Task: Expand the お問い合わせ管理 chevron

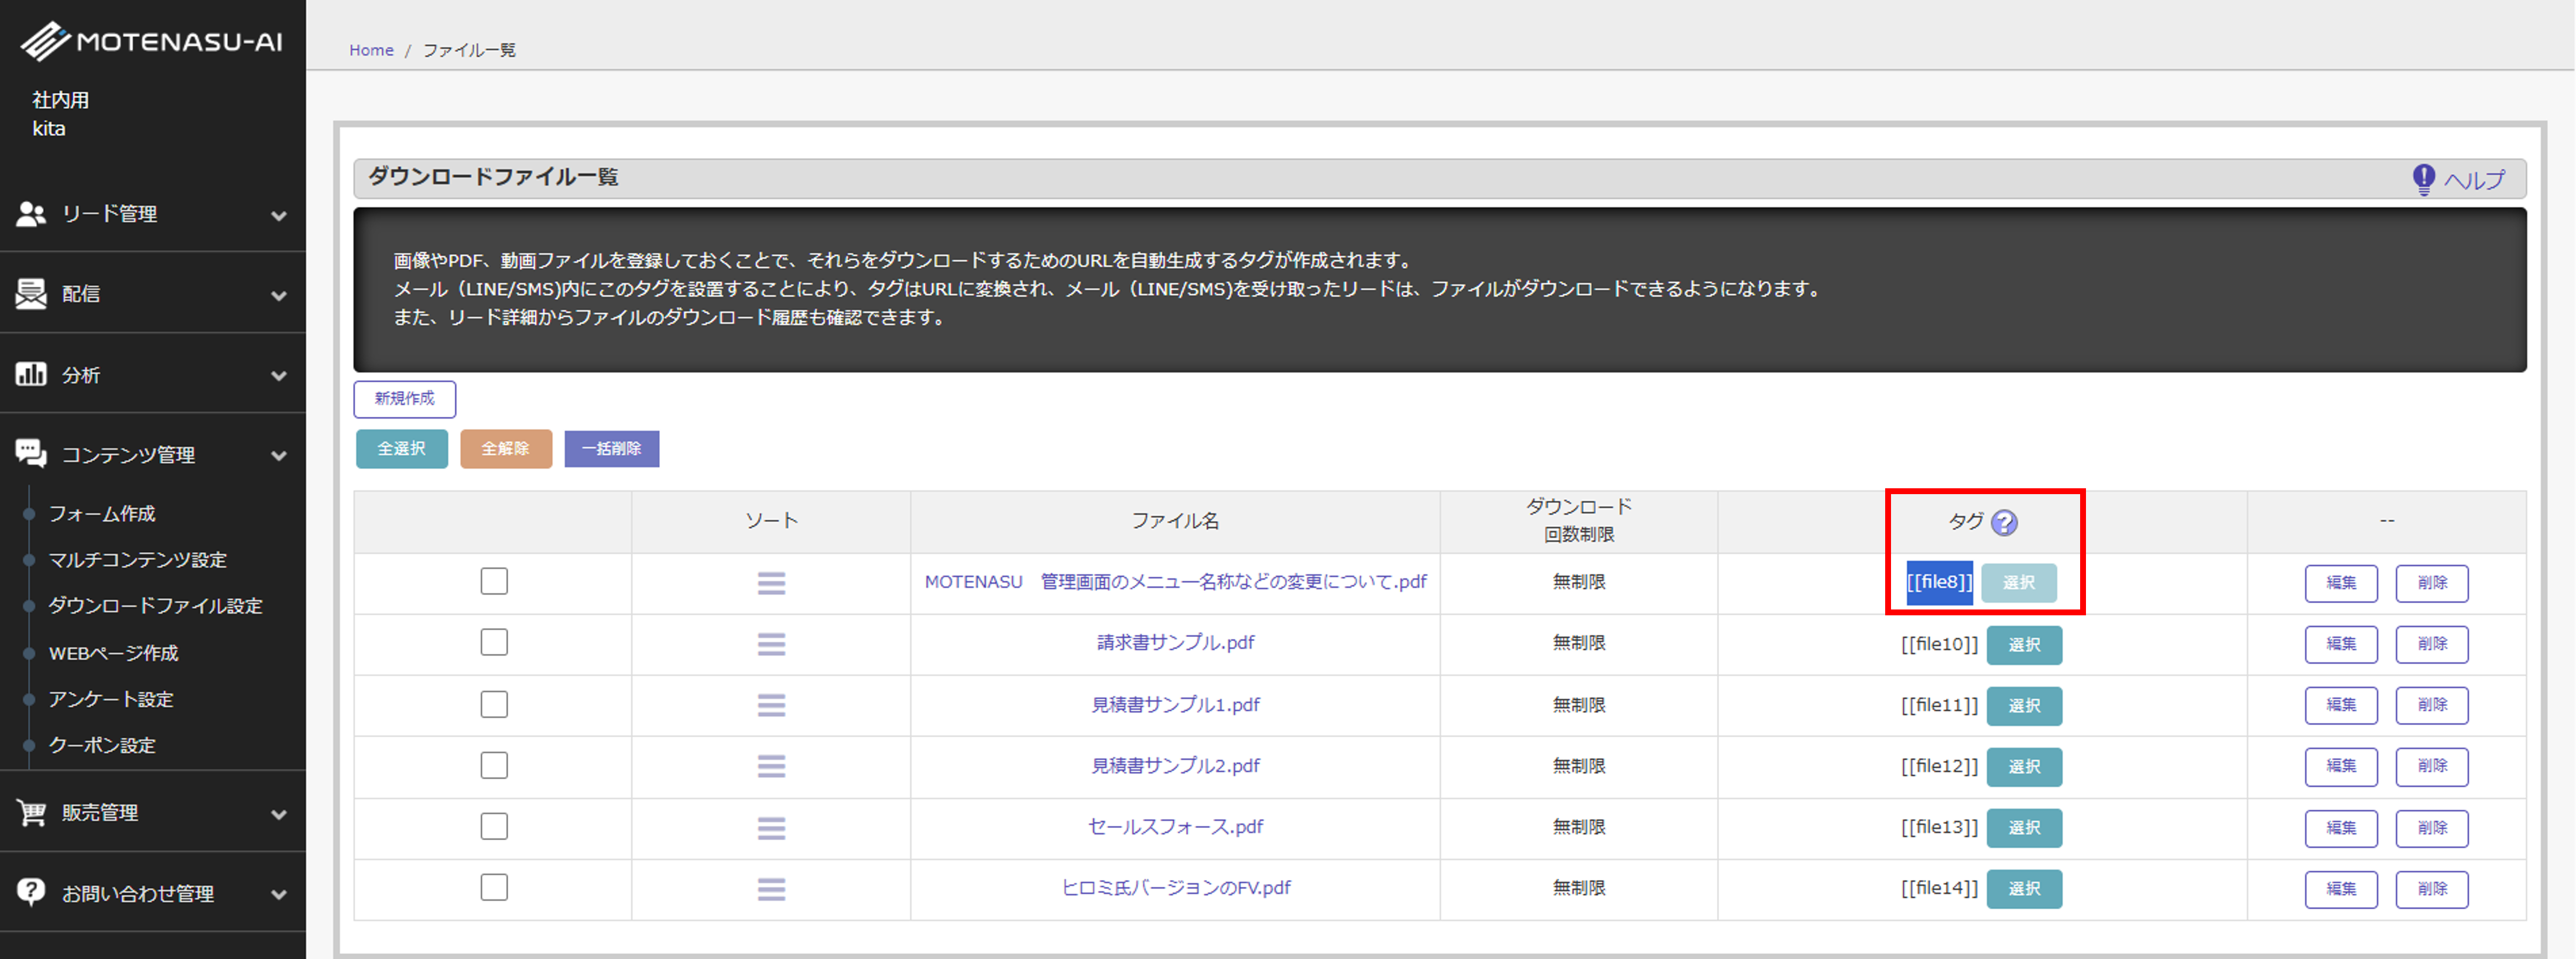Action: [x=279, y=894]
